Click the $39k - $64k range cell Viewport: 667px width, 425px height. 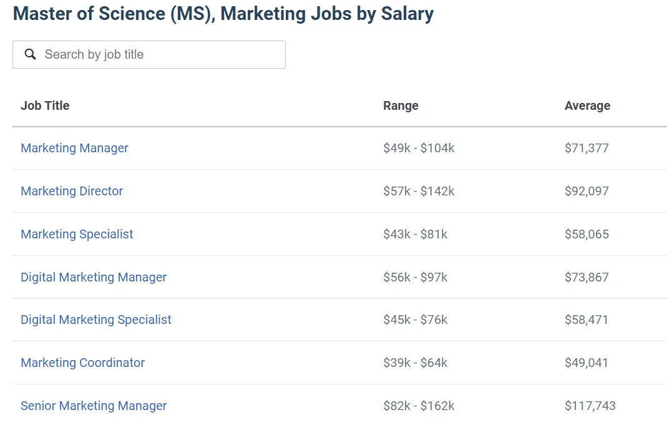tap(415, 363)
